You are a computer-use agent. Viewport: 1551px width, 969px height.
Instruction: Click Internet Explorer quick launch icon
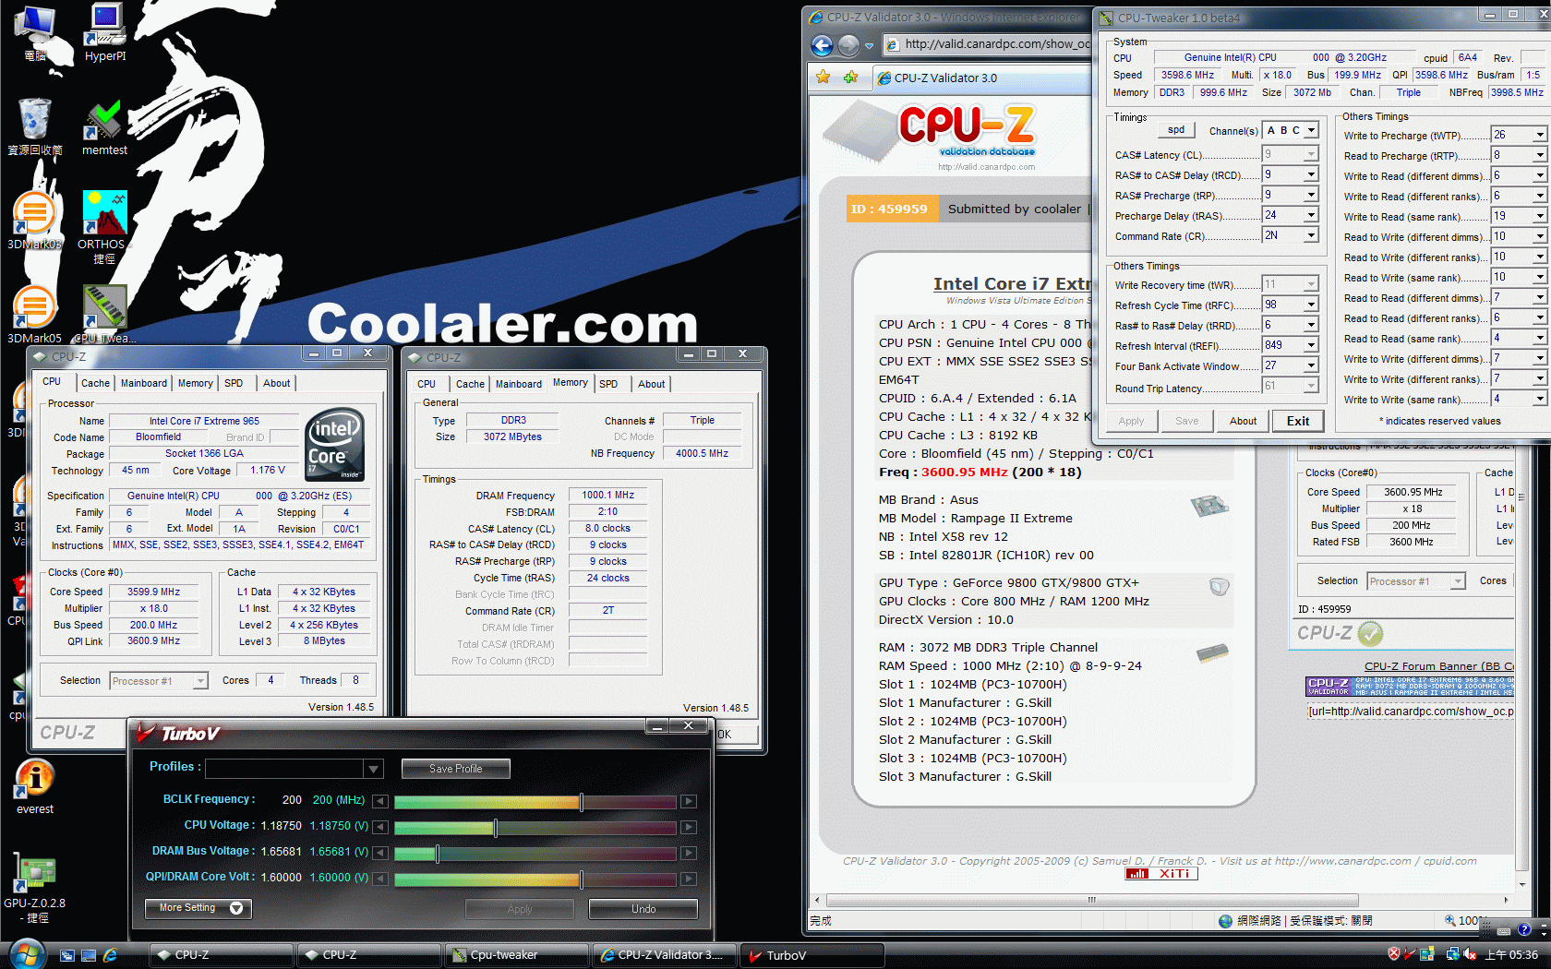(110, 955)
